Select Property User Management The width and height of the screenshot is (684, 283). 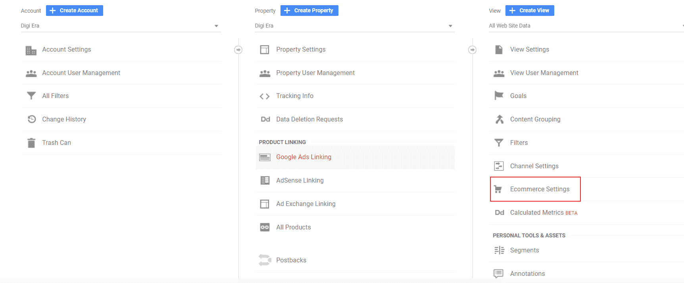click(315, 73)
